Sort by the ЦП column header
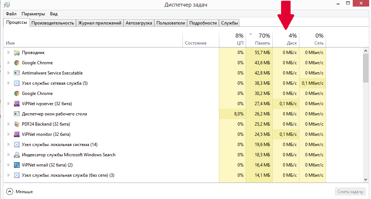The image size is (371, 199). pyautogui.click(x=232, y=40)
